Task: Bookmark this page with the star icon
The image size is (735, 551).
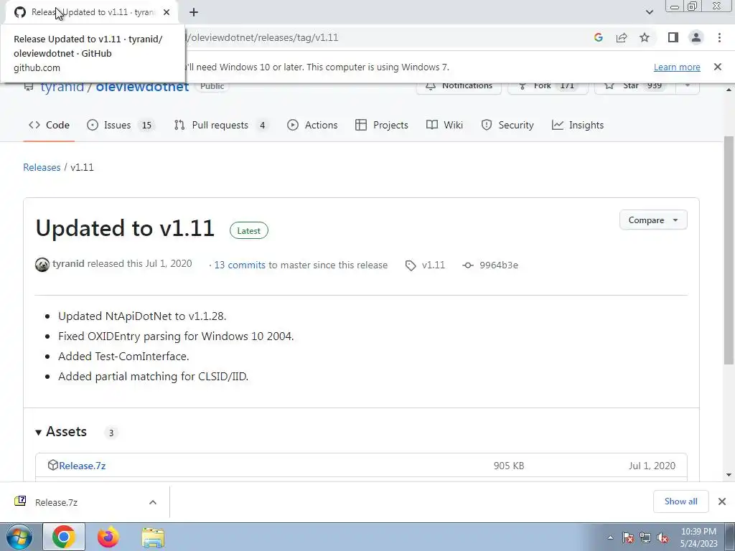Action: point(645,37)
